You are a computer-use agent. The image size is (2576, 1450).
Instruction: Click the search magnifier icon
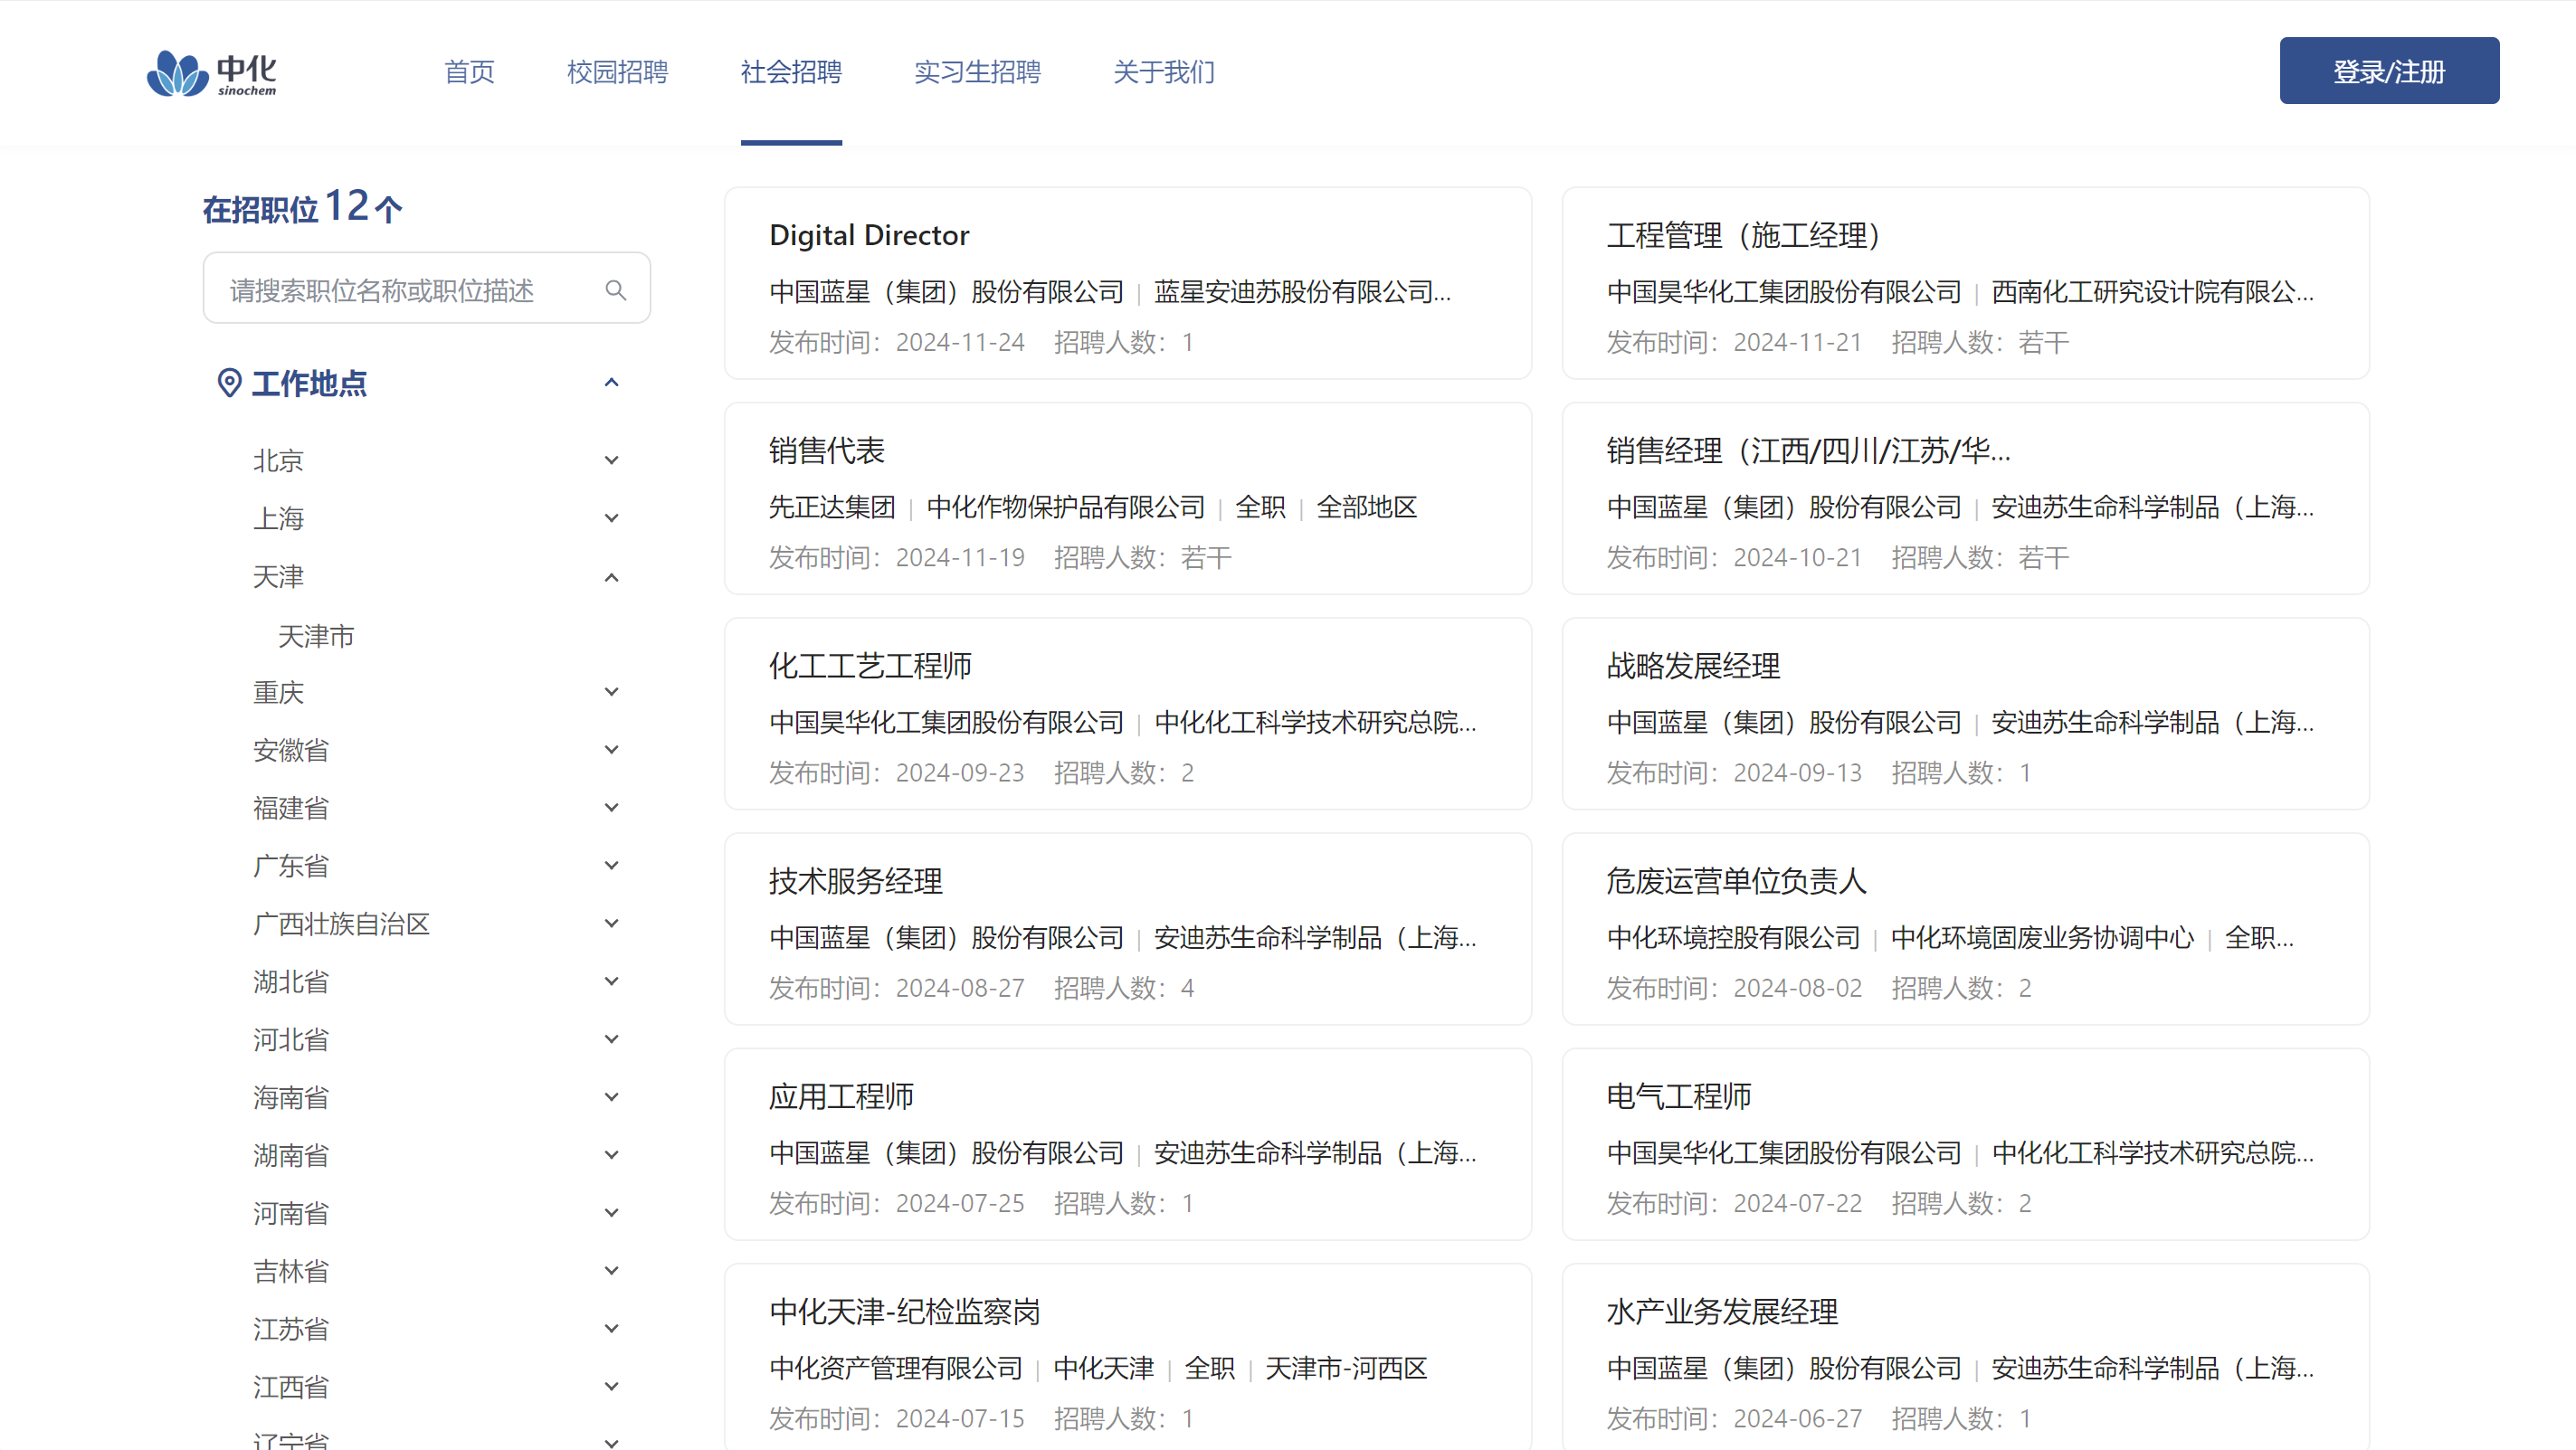pyautogui.click(x=616, y=290)
